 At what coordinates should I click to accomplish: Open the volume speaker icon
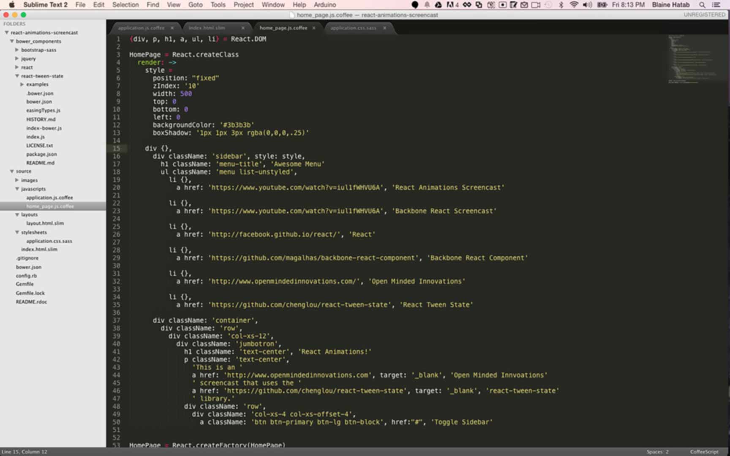tap(587, 5)
